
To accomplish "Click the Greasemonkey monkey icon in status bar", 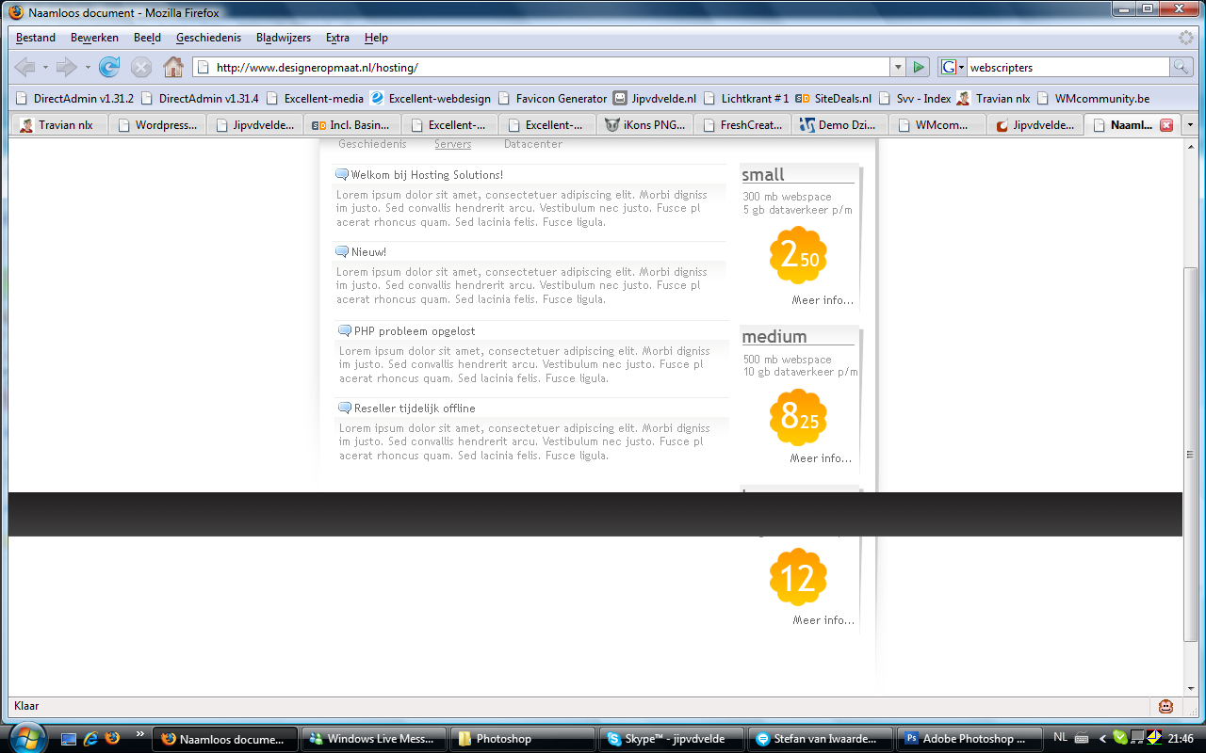I will (x=1166, y=706).
